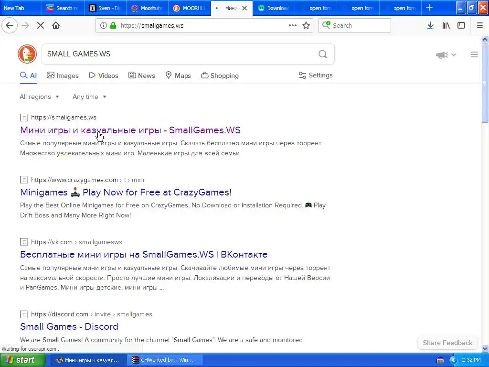489x367 pixels.
Task: Select the Videos search category
Action: (104, 76)
